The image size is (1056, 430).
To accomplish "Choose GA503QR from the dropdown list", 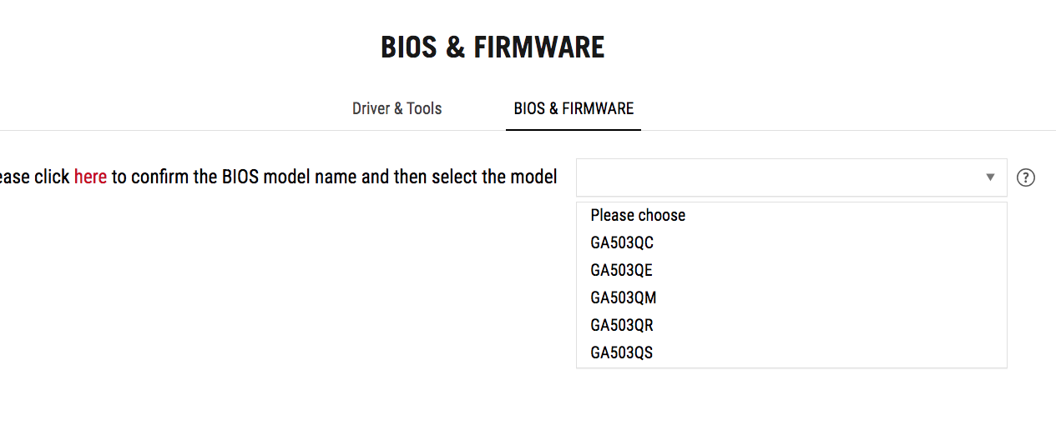I will [622, 325].
